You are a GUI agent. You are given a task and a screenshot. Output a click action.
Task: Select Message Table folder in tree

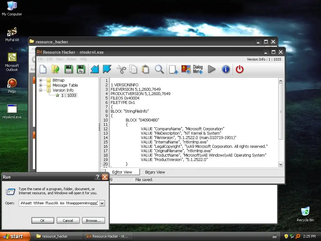pyautogui.click(x=65, y=85)
